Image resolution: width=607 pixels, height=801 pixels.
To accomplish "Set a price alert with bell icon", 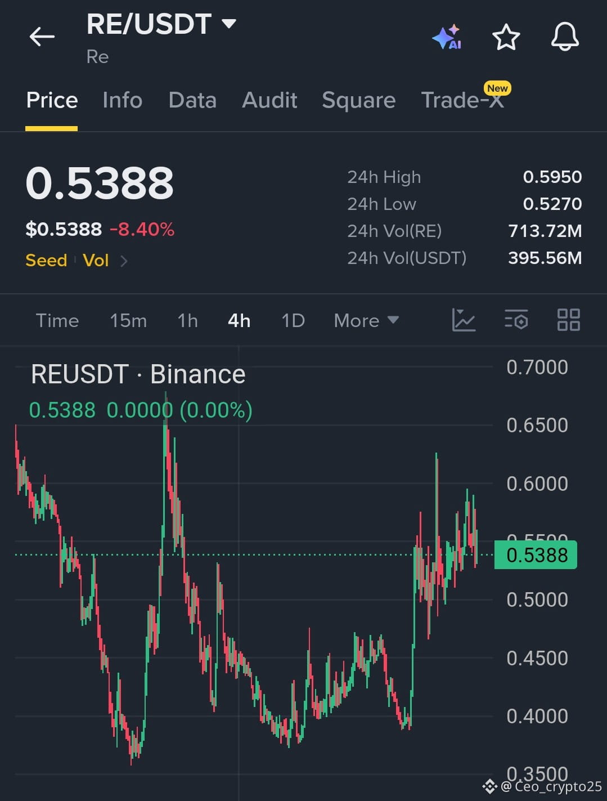I will coord(565,37).
